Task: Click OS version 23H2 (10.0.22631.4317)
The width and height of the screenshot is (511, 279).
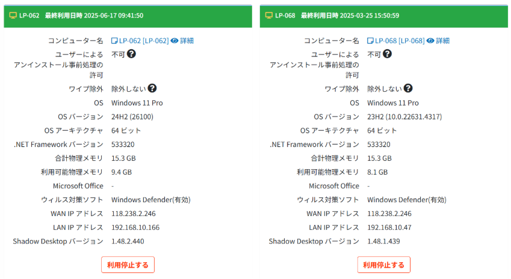Action: click(402, 116)
